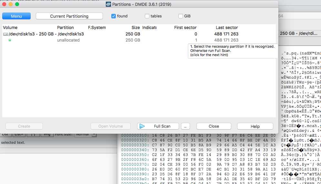Select the '250 GB - /dev/rdi...' tab in the background window
Image resolution: width=321 pixels, height=184 pixels.
point(299,33)
